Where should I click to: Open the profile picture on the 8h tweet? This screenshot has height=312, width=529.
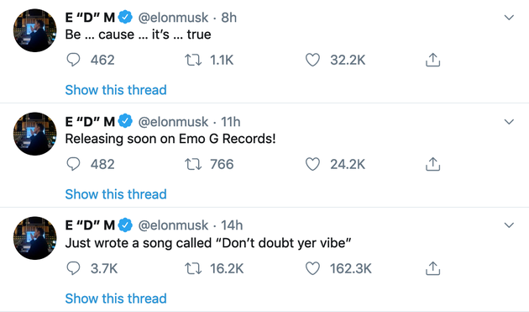click(x=35, y=30)
